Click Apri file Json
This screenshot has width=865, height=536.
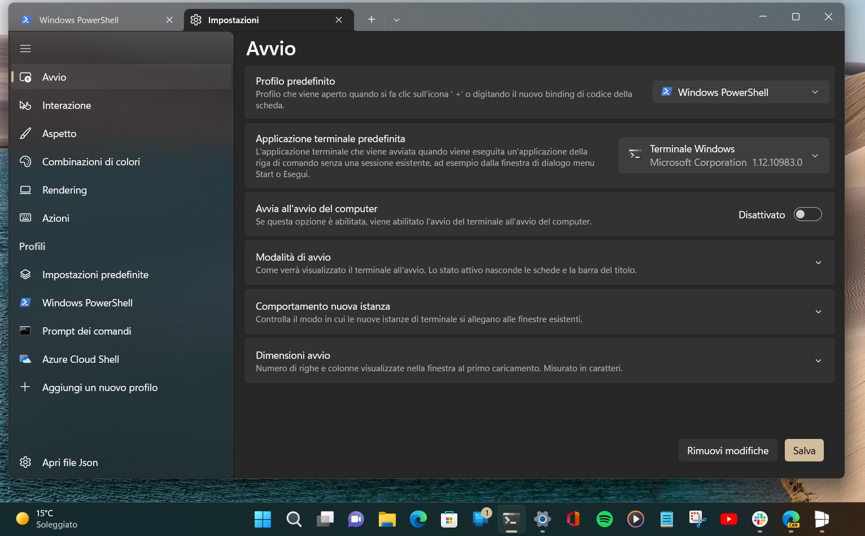[x=121, y=462]
